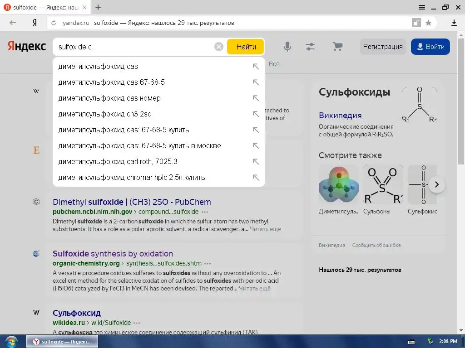The image size is (465, 348).
Task: Click the taskbar clock showing 2:08 PM
Action: (x=448, y=342)
